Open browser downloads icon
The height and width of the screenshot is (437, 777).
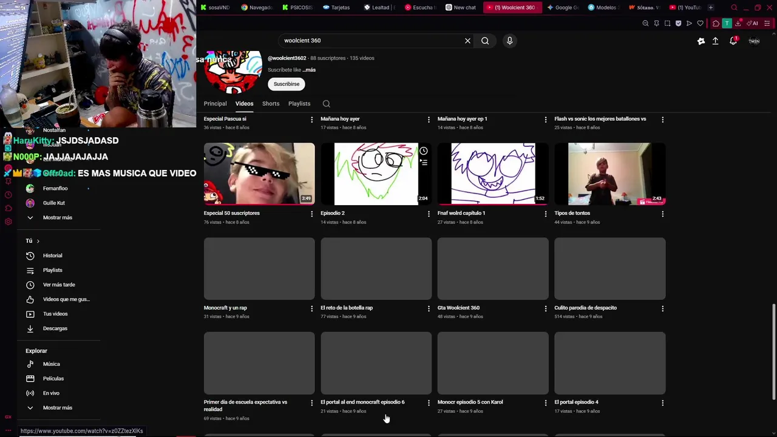point(738,24)
